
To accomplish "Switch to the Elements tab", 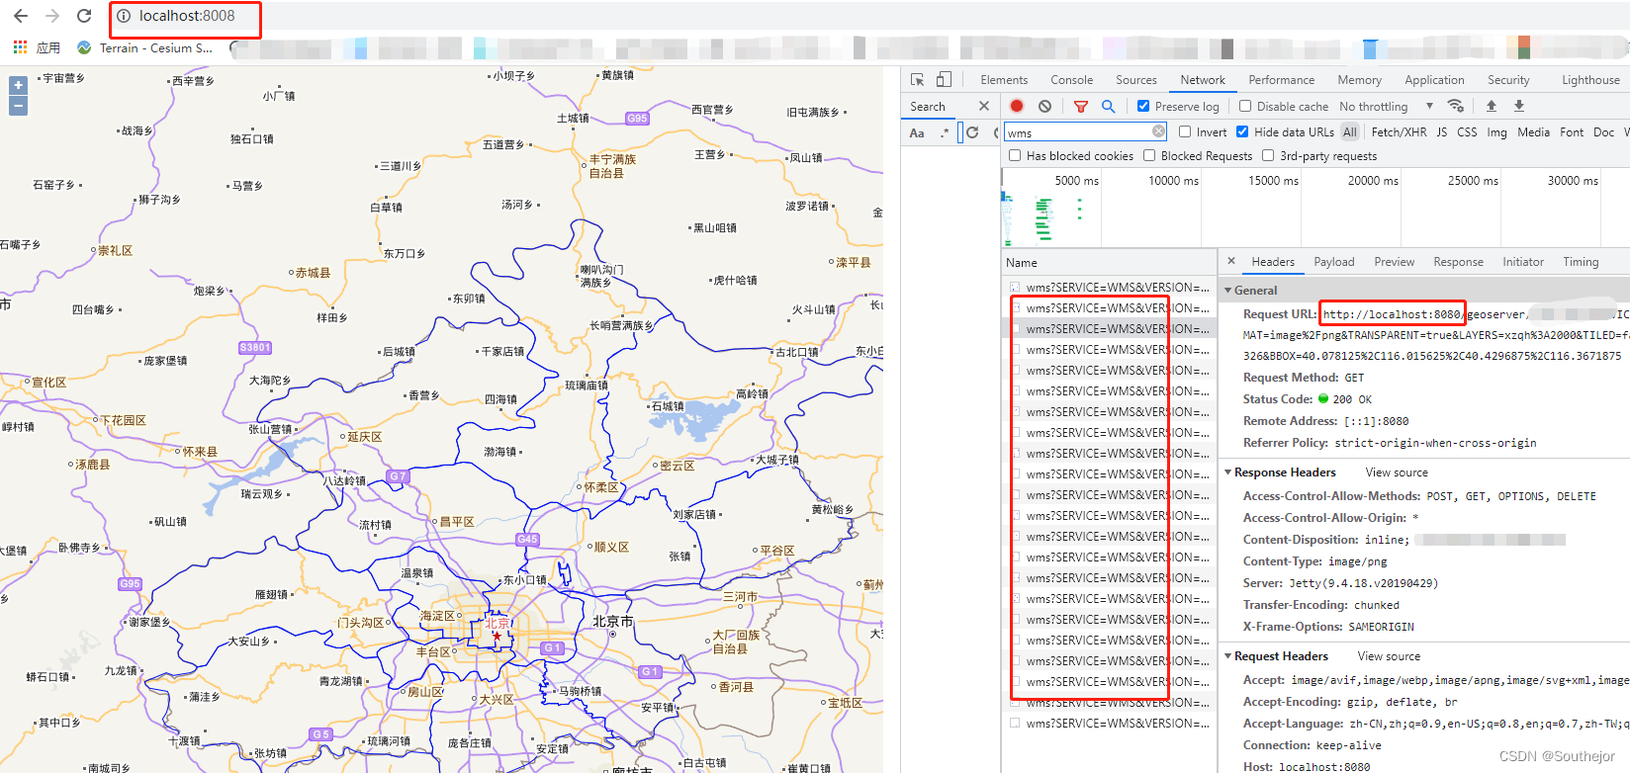I will [x=1004, y=80].
